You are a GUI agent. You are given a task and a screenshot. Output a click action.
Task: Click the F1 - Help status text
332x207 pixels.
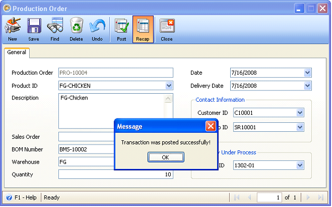tap(25, 197)
